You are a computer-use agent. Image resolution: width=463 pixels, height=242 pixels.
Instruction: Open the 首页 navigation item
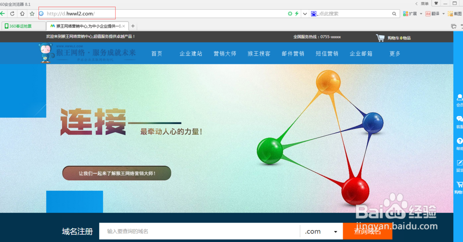[157, 54]
